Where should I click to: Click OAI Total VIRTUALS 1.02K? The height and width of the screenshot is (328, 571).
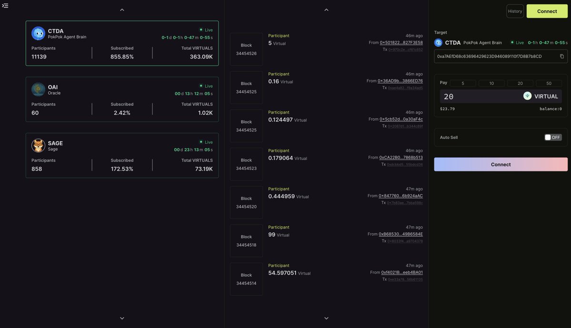pyautogui.click(x=205, y=113)
